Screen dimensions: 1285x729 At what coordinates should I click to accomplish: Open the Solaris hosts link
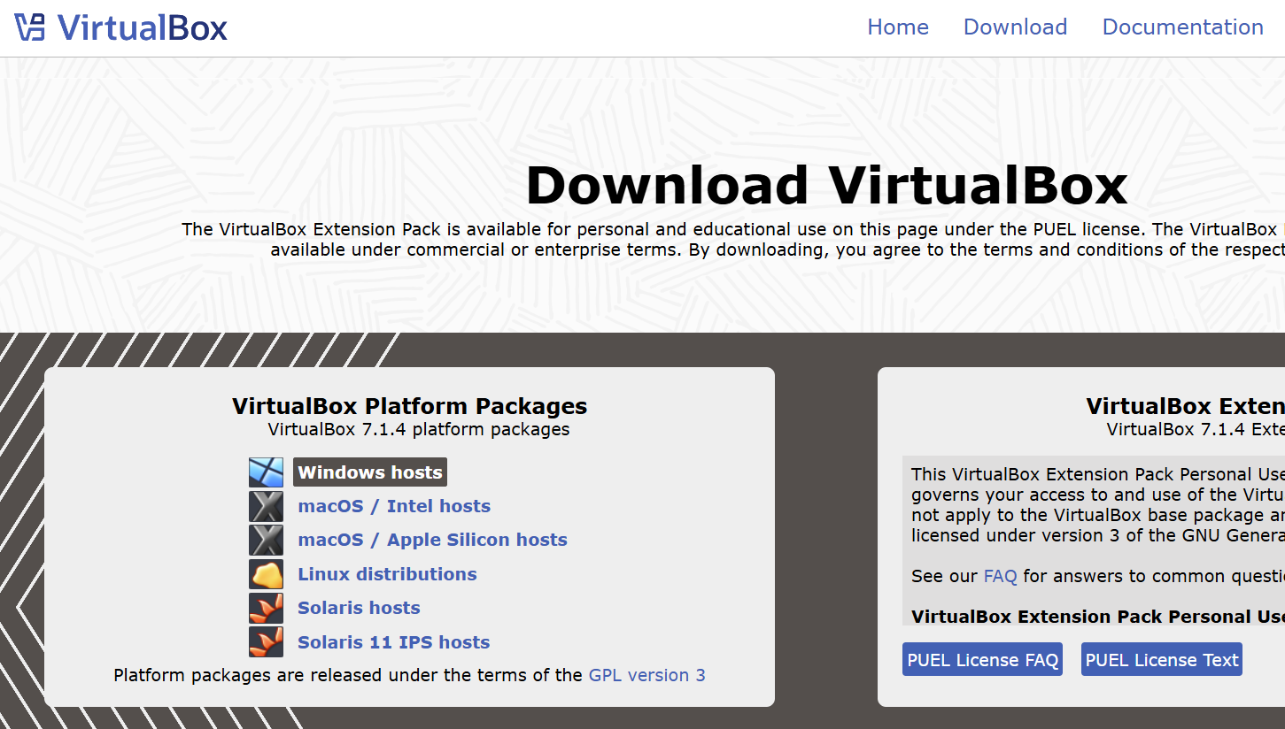(359, 608)
